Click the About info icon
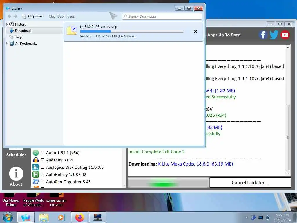297x223 pixels. [x=16, y=174]
